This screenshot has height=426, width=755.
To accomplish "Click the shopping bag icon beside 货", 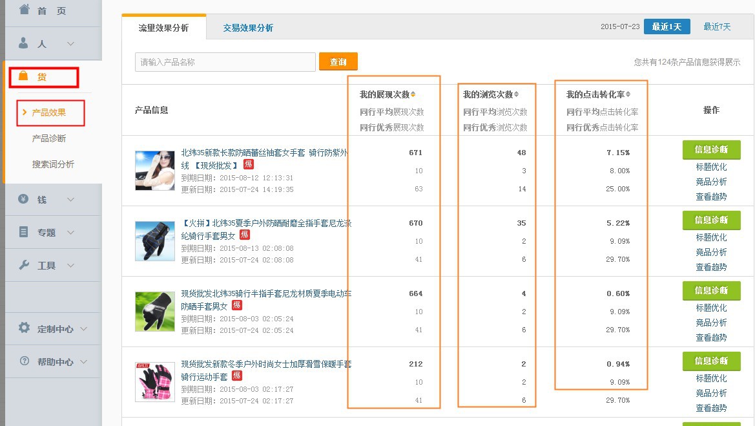I will click(x=23, y=76).
